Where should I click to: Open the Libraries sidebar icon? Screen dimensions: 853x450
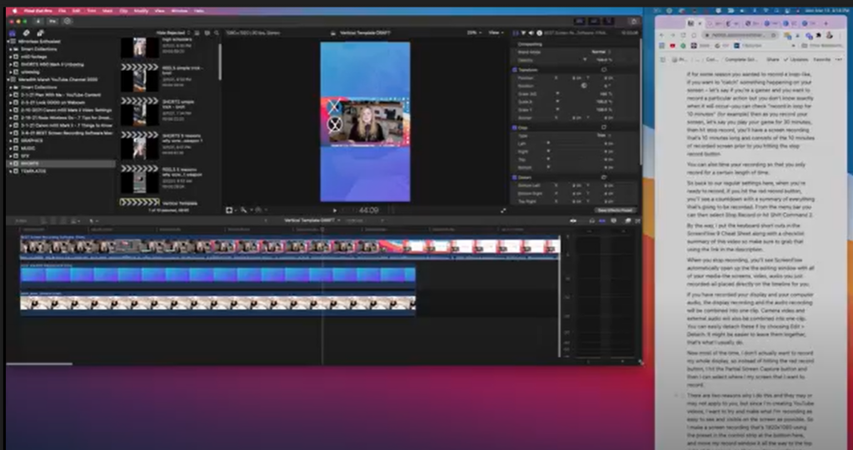point(12,33)
